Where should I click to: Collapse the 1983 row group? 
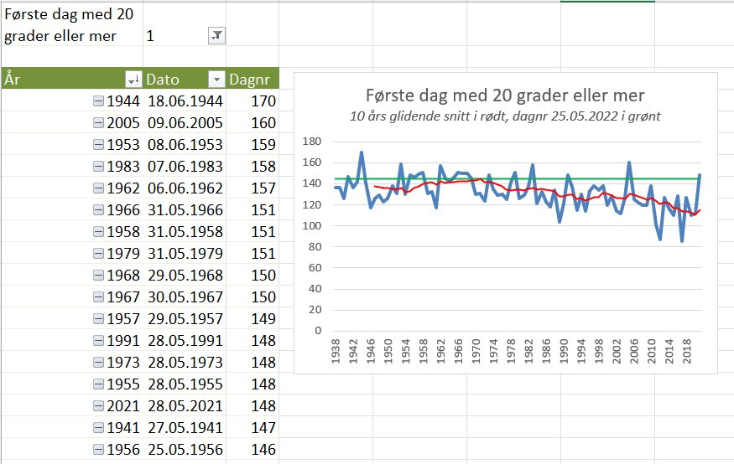point(98,167)
